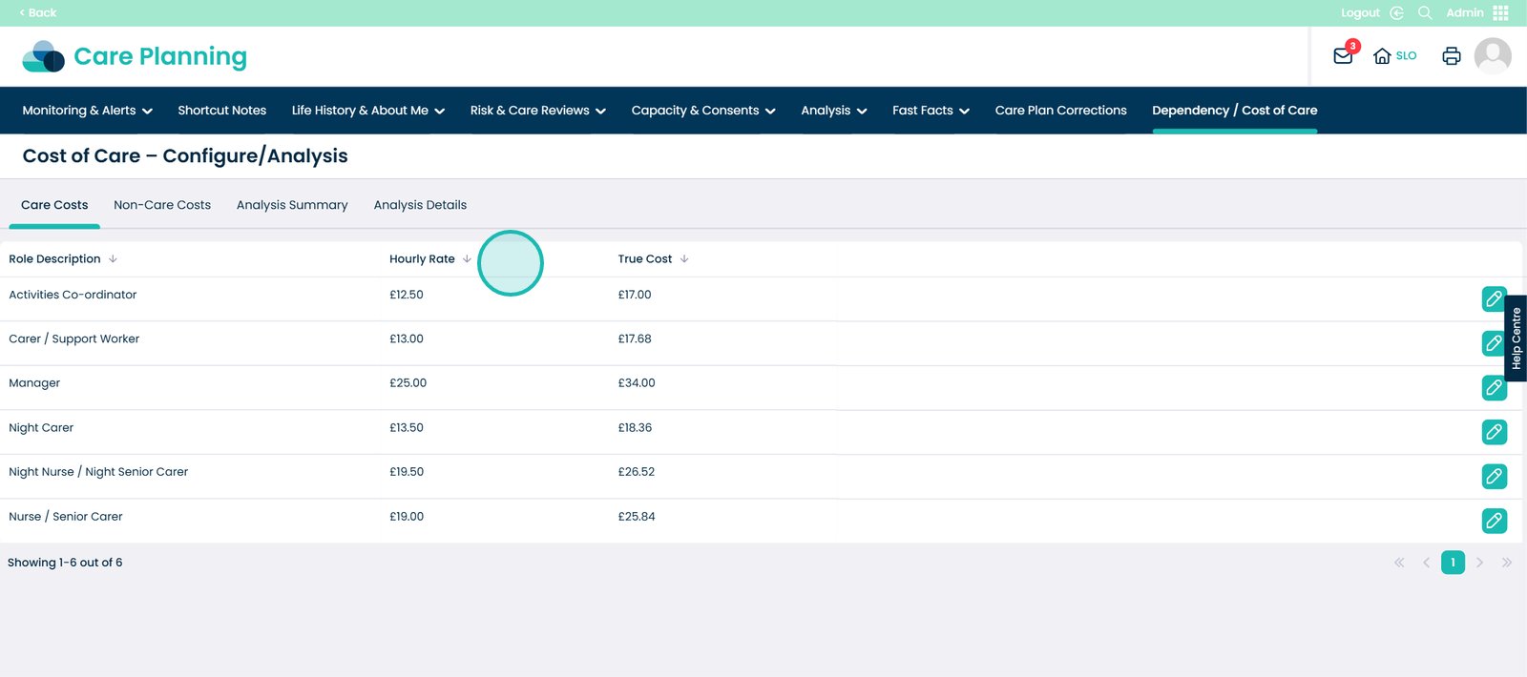The image size is (1527, 677).
Task: Expand the Risk & Care Reviews menu
Action: tap(537, 111)
